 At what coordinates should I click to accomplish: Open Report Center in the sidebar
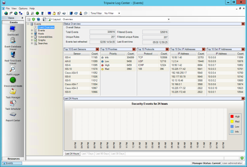13,116
